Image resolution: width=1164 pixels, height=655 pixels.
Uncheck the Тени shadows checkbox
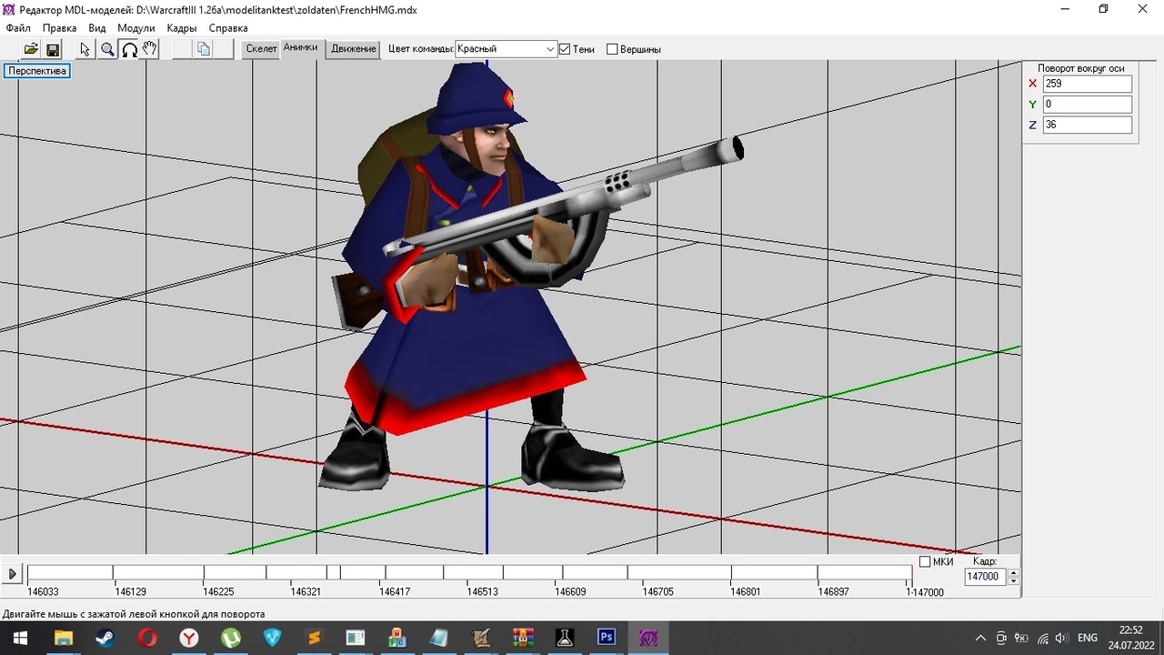click(x=565, y=49)
